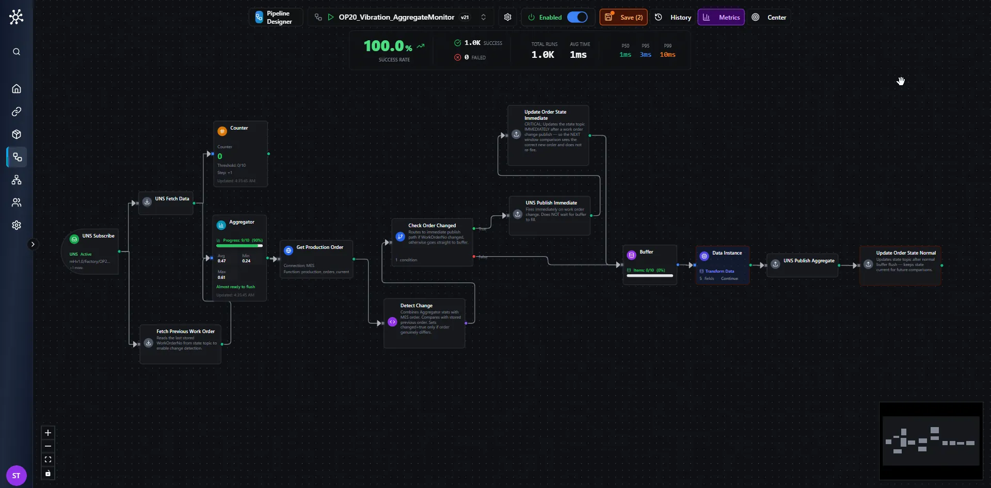Select the Detect Change node icon
991x488 pixels.
point(392,322)
